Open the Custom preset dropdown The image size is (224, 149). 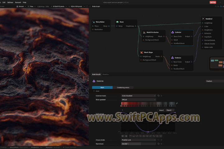click(x=215, y=81)
